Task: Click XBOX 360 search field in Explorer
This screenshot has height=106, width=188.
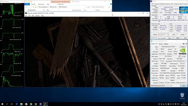Action: click(x=101, y=7)
